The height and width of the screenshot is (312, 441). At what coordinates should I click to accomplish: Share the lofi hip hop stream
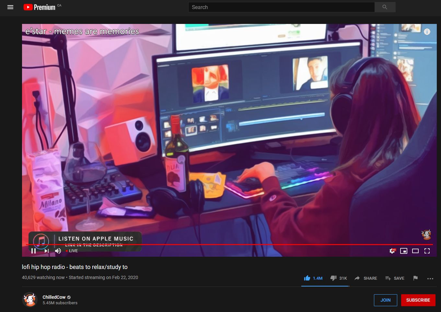click(366, 278)
